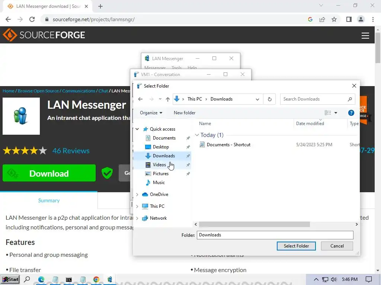The width and height of the screenshot is (381, 285).
Task: Open Browse Open Source breadcrumb
Action: [x=38, y=91]
